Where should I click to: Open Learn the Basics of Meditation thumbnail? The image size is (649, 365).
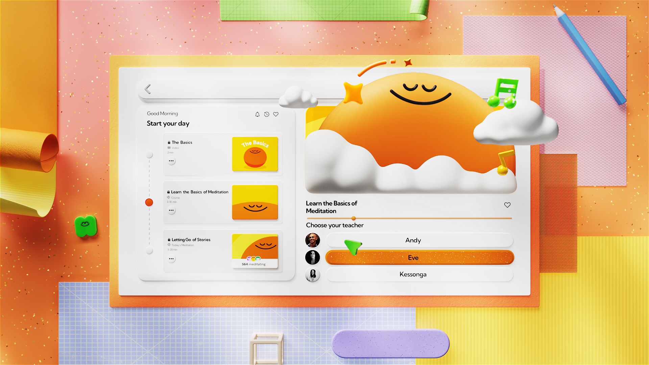point(255,202)
